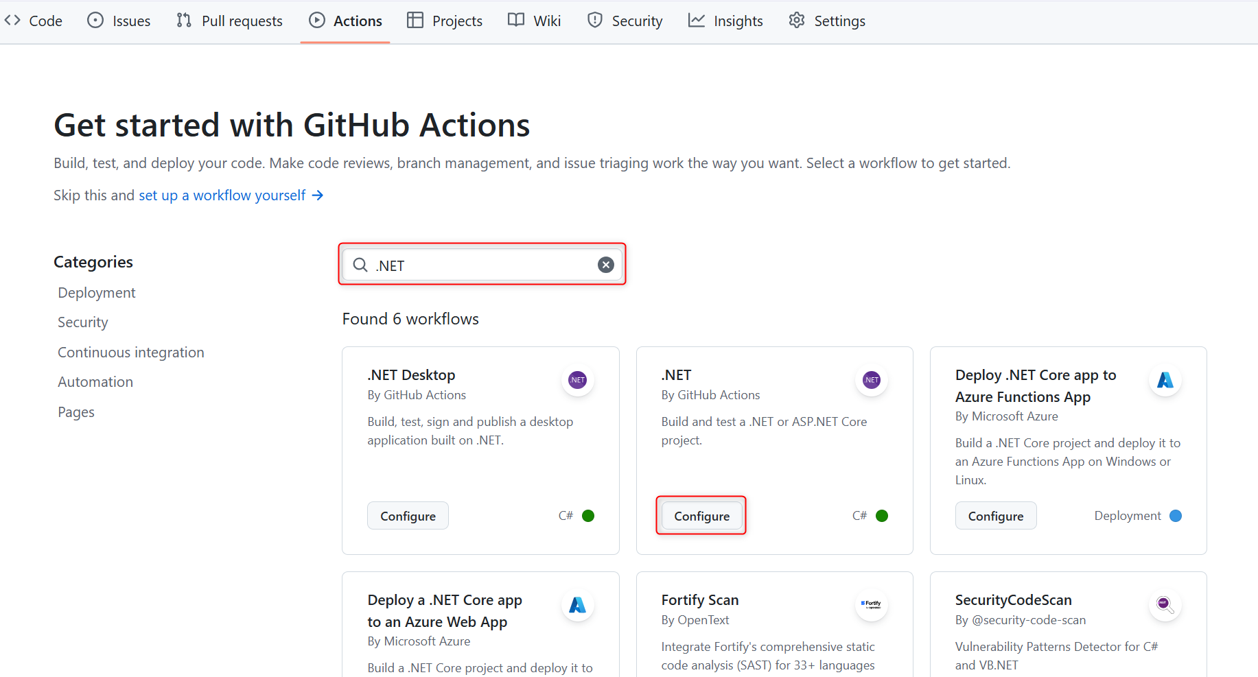Select the Continuous integration category
This screenshot has width=1258, height=677.
[130, 352]
